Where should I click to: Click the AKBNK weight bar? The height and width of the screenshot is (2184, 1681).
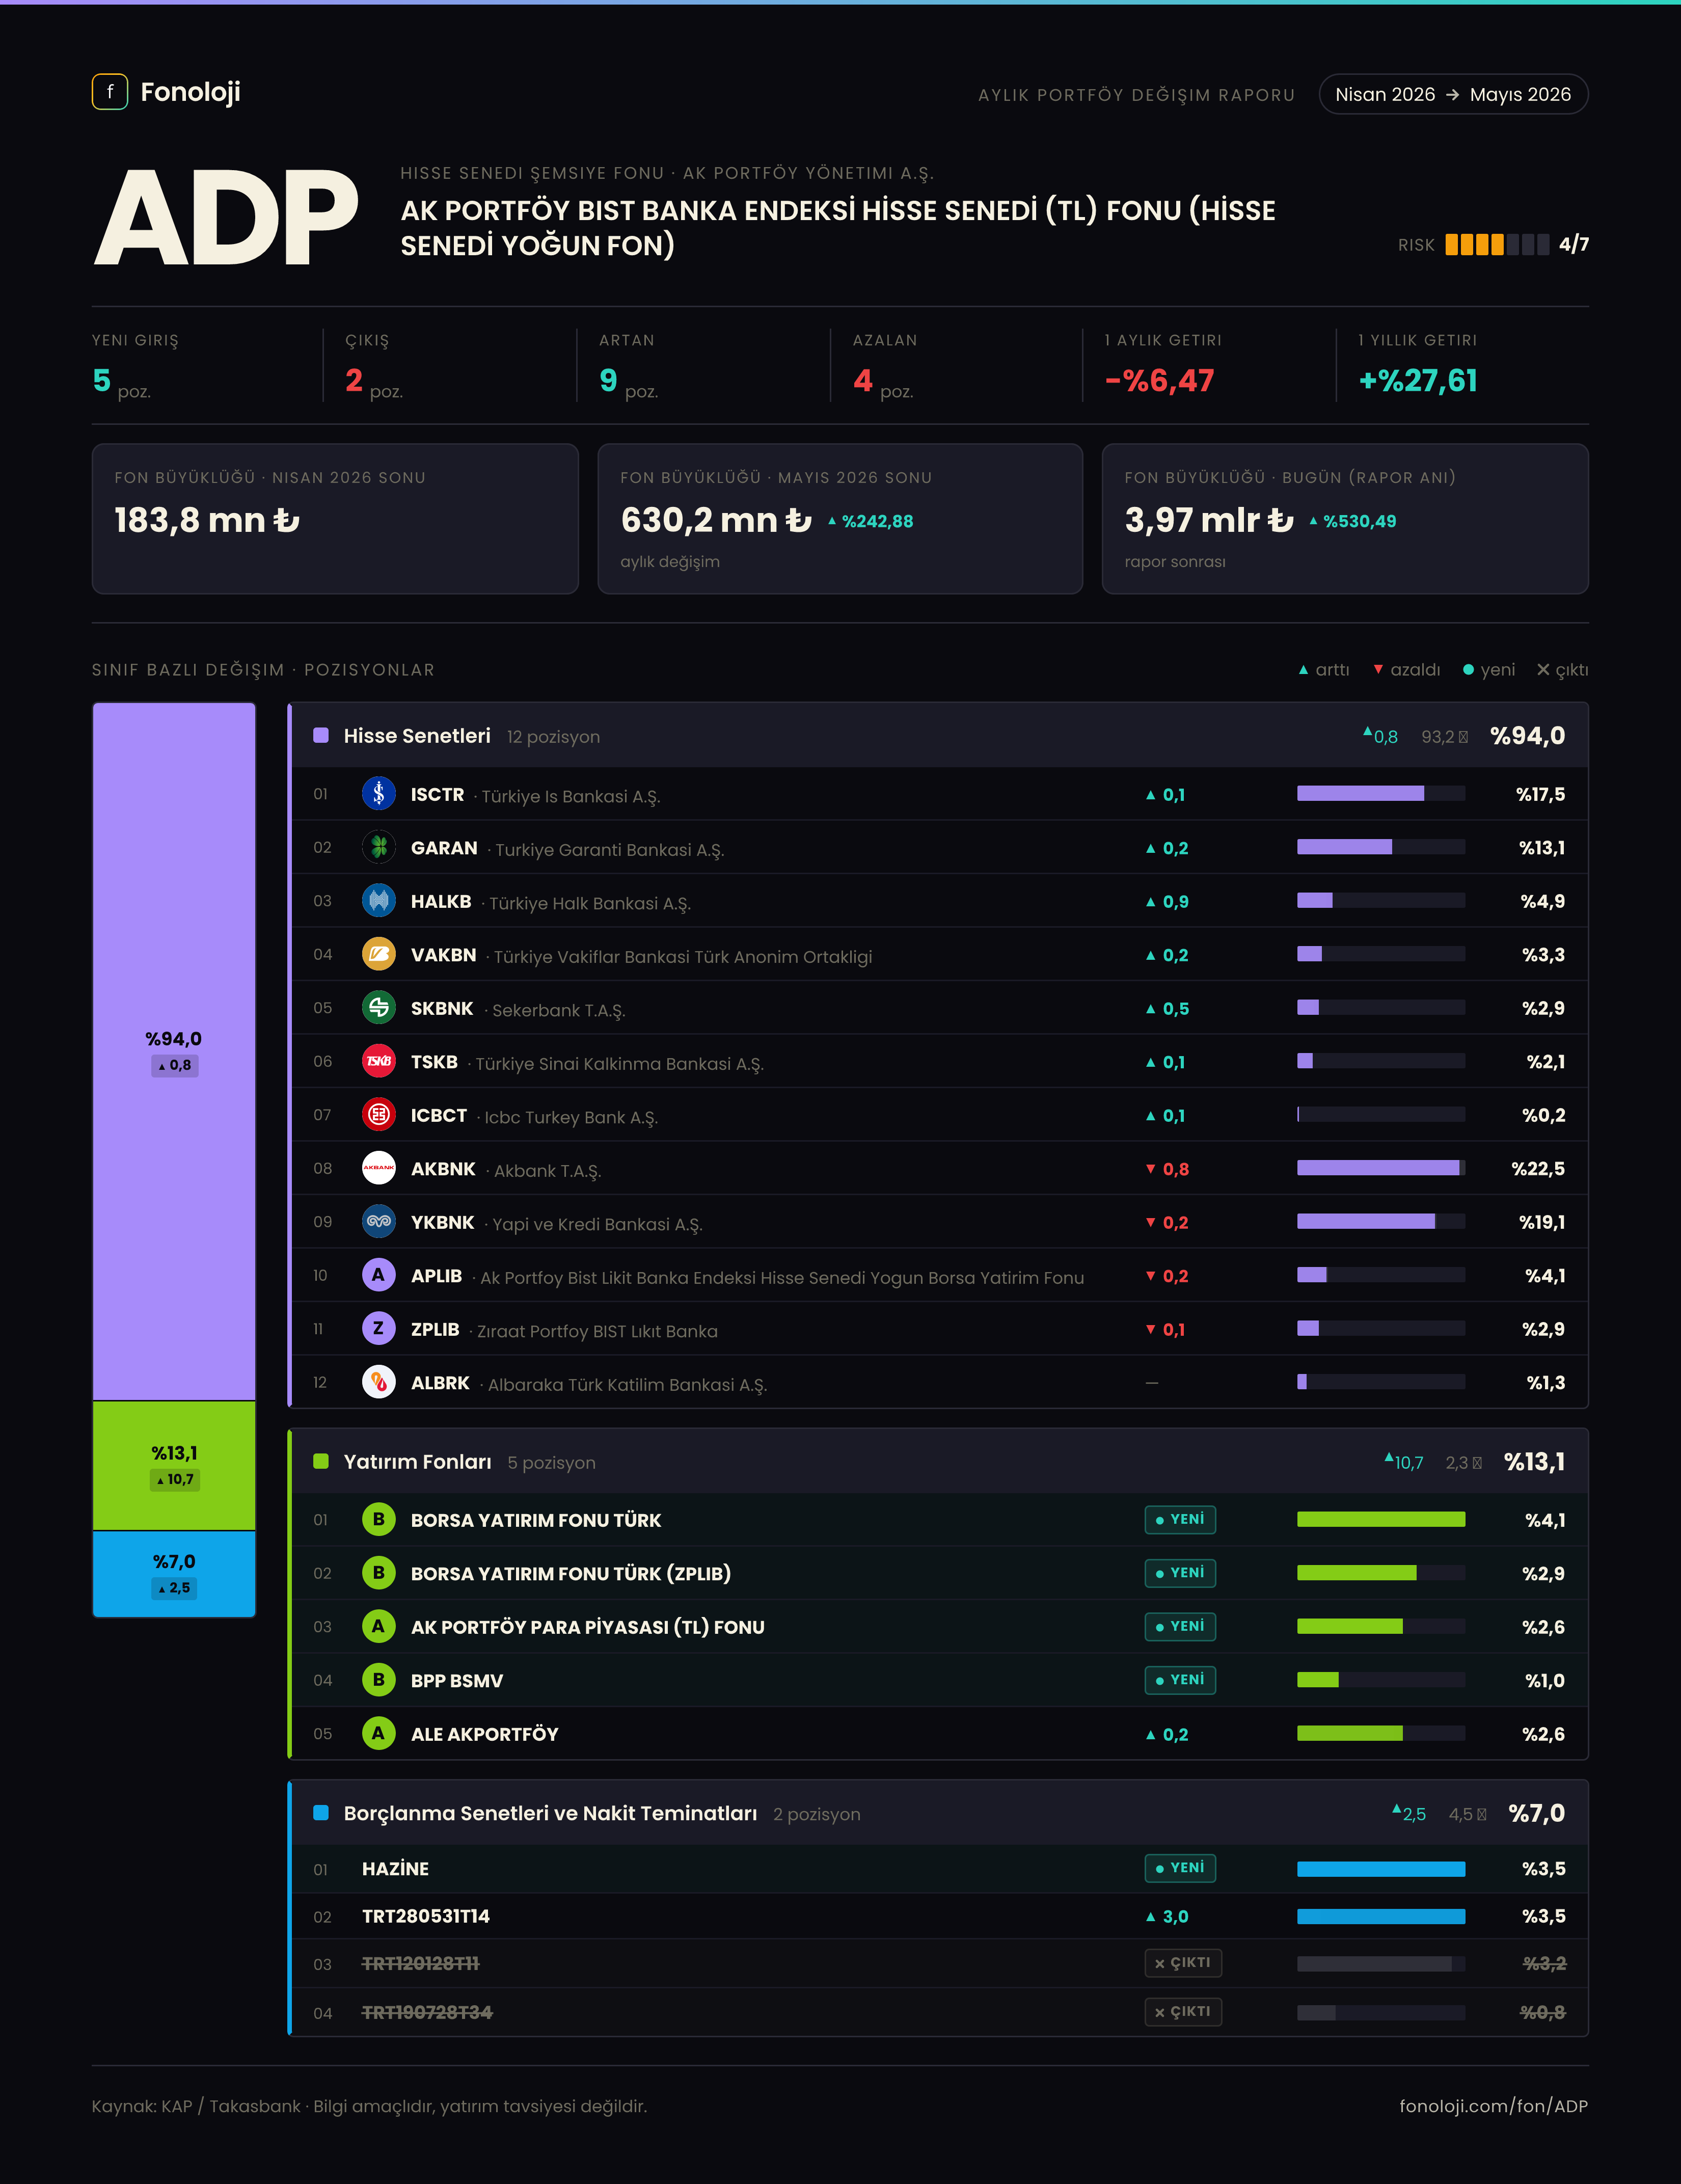[1381, 1168]
